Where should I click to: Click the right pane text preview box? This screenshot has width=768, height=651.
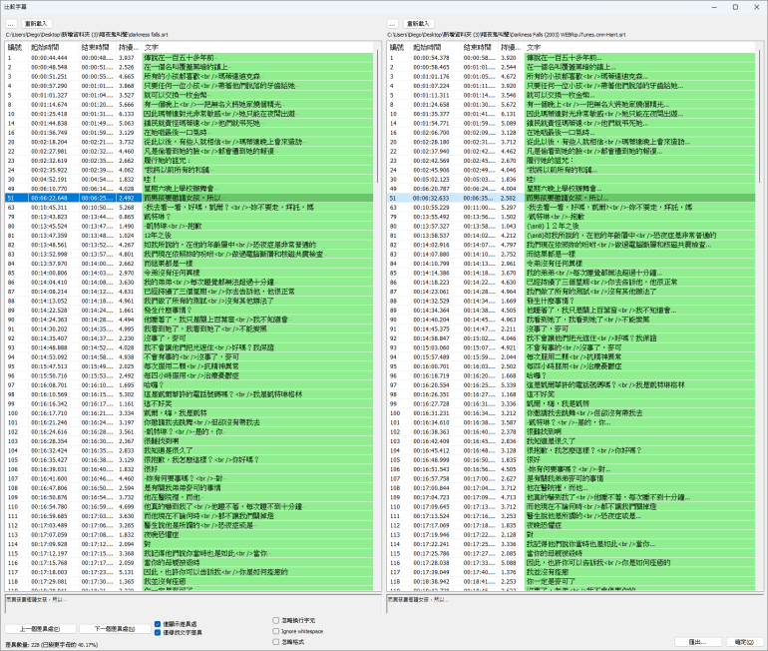[x=575, y=604]
